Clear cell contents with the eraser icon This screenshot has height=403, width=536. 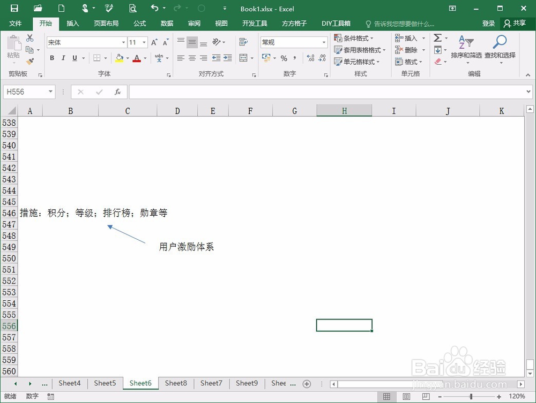click(438, 62)
